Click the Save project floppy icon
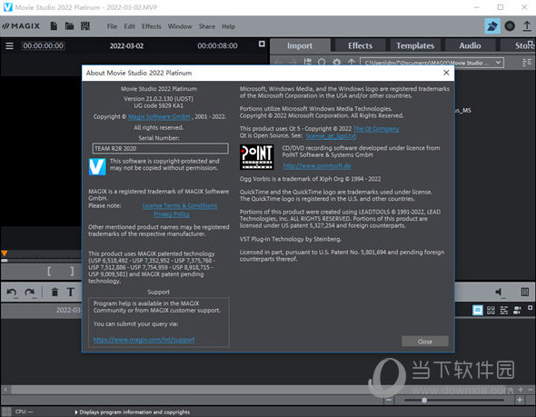This screenshot has width=536, height=417. [x=85, y=26]
